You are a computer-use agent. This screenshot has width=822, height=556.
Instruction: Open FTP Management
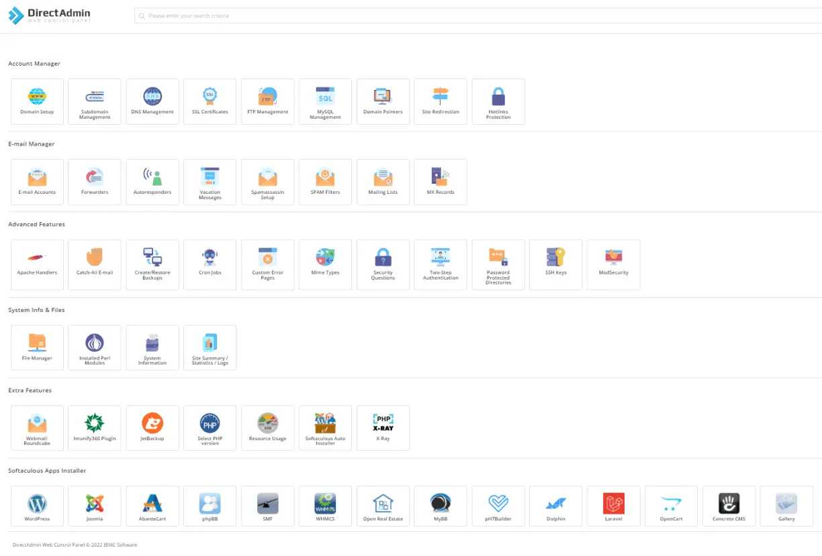point(267,101)
